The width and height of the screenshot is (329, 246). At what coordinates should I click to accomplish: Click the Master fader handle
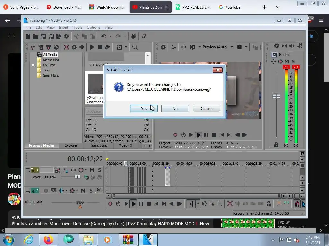[276, 96]
